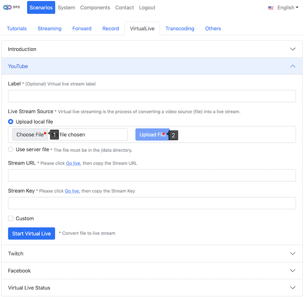This screenshot has width=304, height=297.
Task: Enable the Custom checkbox
Action: click(11, 218)
